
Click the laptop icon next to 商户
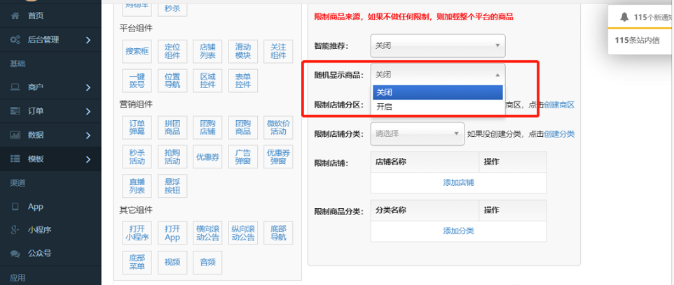tap(15, 87)
